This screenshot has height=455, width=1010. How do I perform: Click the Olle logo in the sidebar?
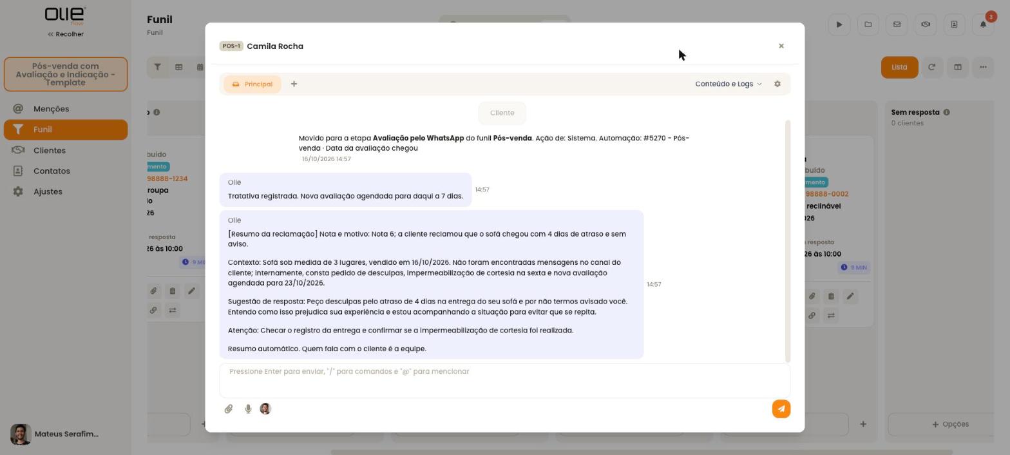coord(65,15)
